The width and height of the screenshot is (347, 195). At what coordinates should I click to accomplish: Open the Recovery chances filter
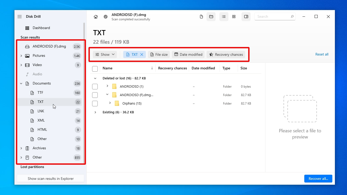(x=226, y=54)
